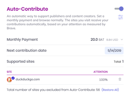Click the 5/14/2019 contribution date badge
The image size is (130, 100).
tap(114, 50)
